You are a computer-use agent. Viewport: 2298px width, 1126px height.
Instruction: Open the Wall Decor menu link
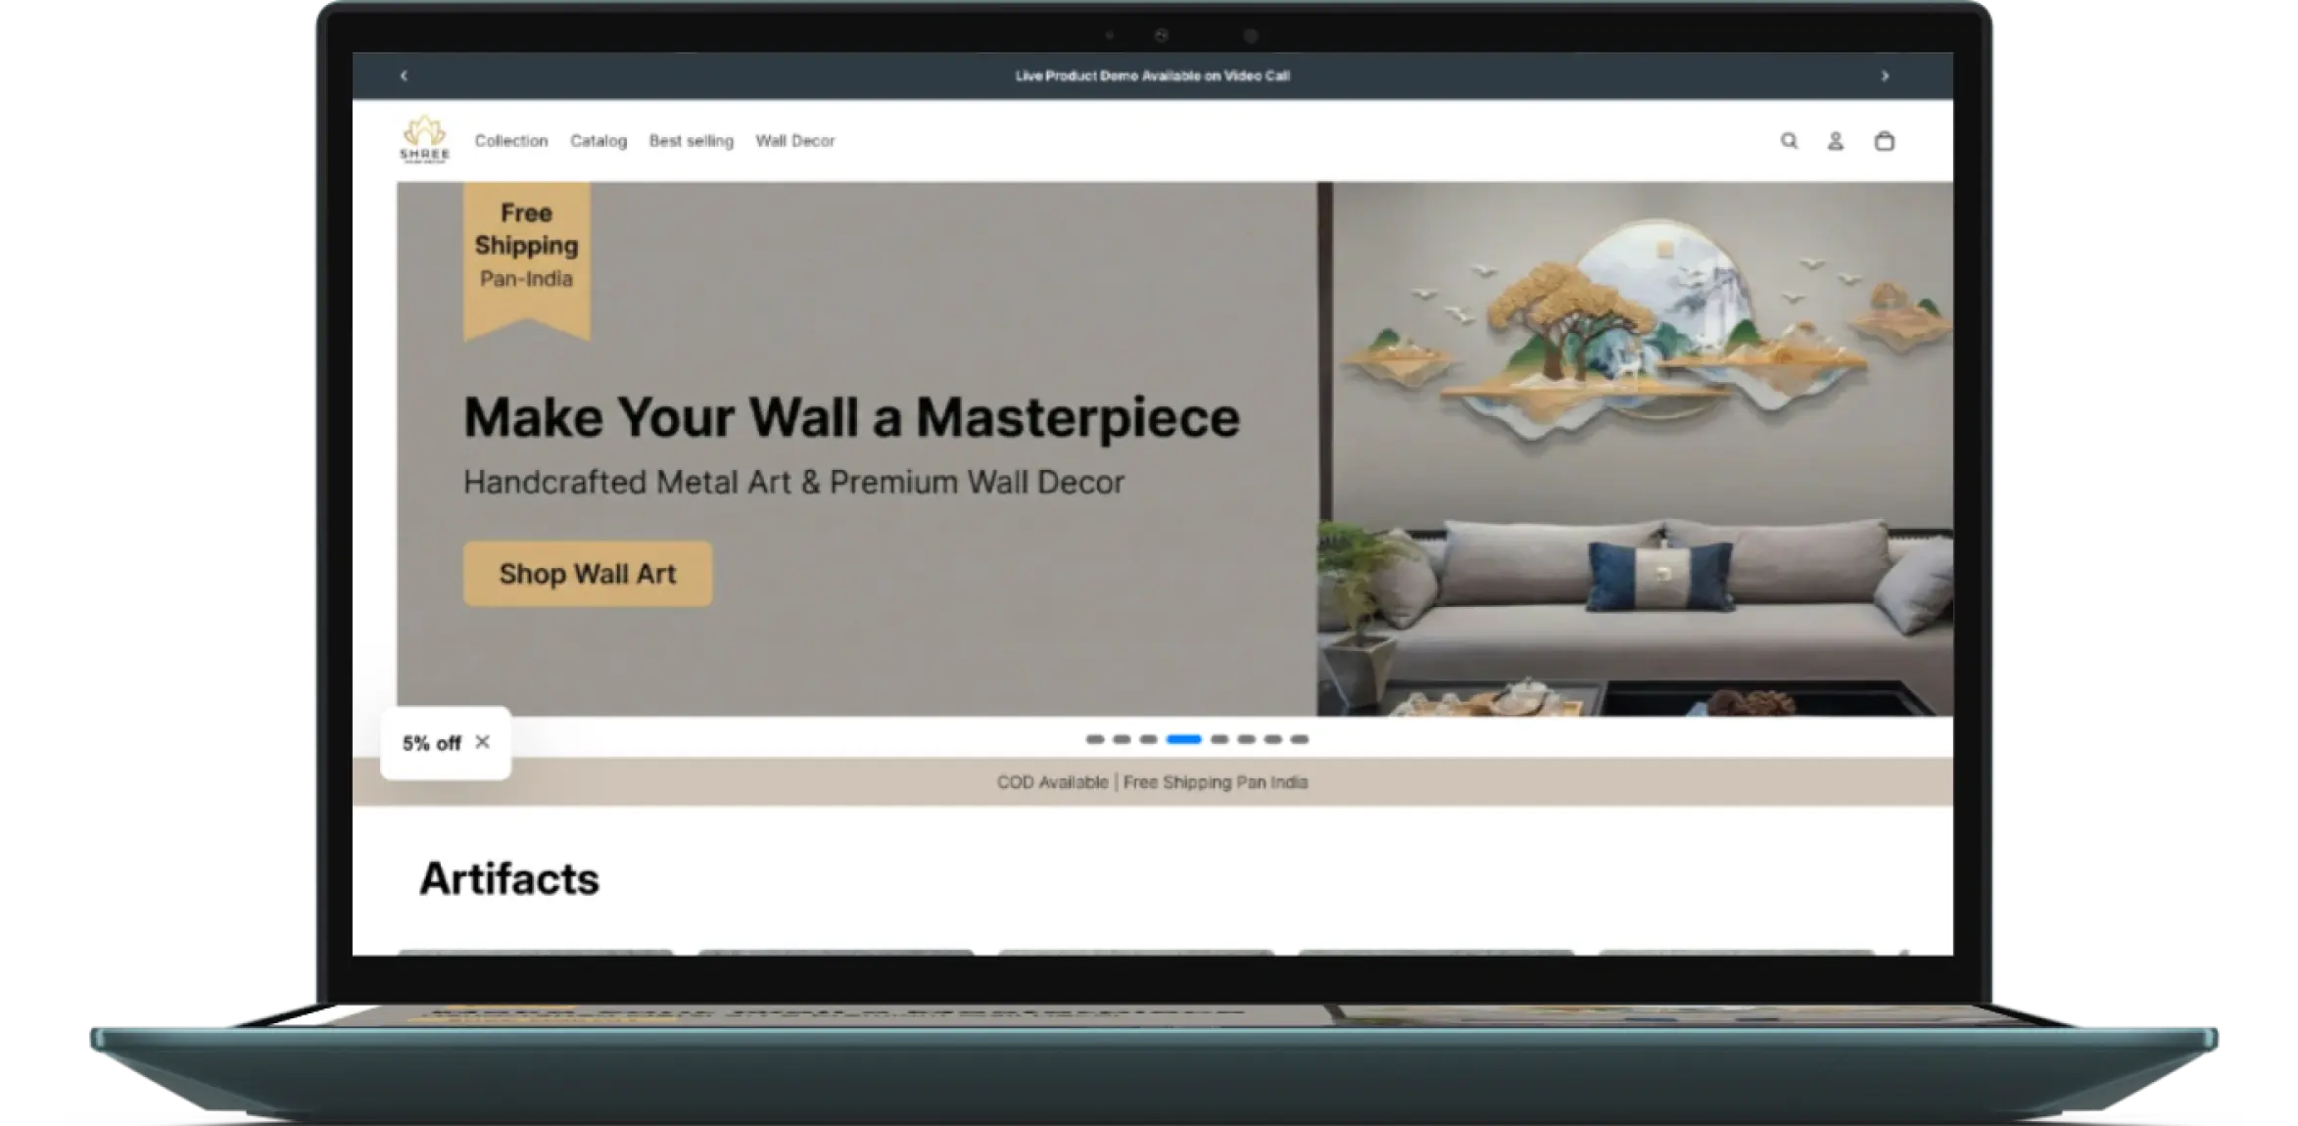(x=794, y=141)
